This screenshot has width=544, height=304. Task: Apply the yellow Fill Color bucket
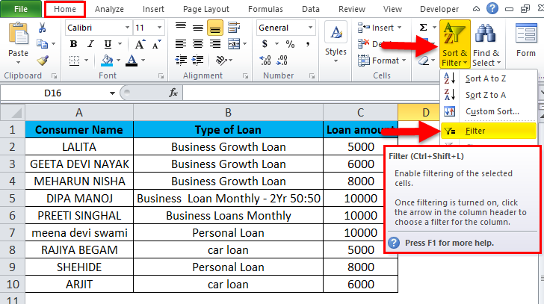point(107,61)
